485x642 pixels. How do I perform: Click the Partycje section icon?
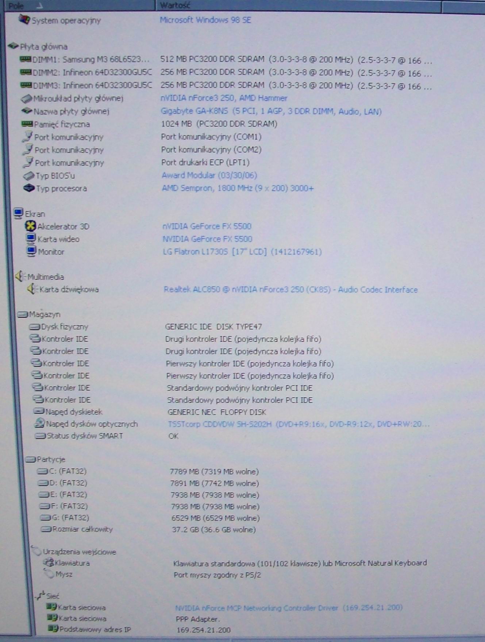(31, 459)
